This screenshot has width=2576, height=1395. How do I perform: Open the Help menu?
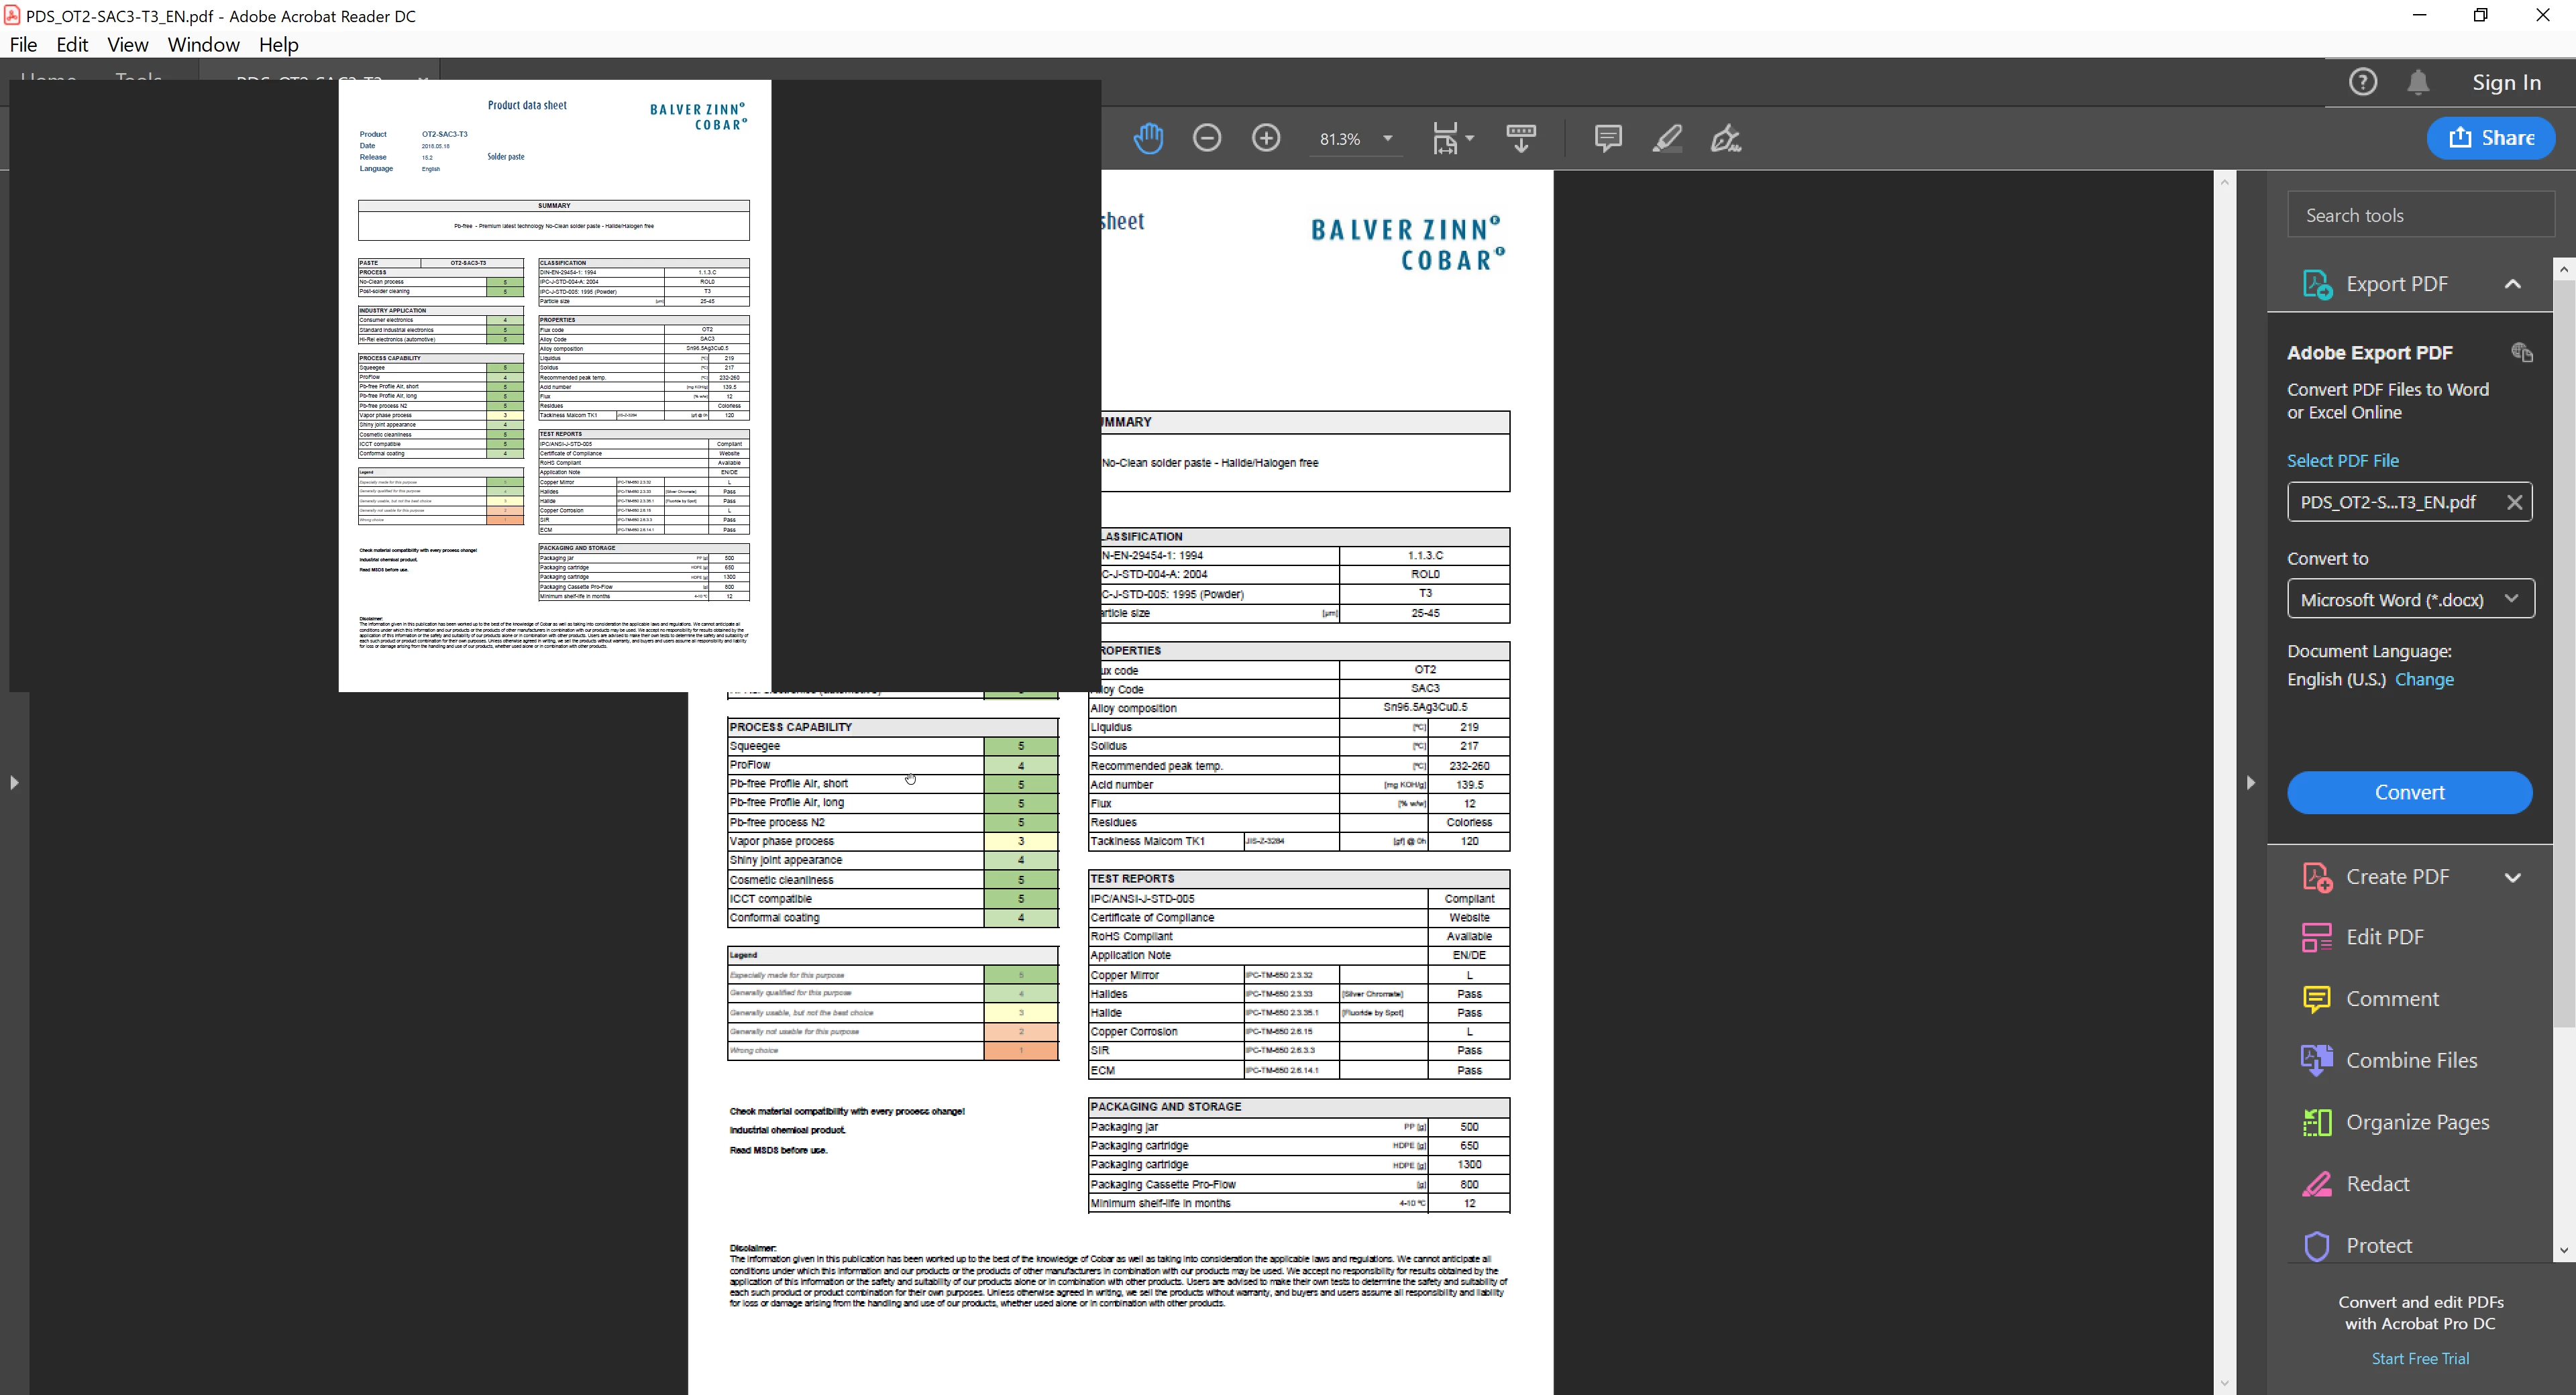tap(278, 45)
